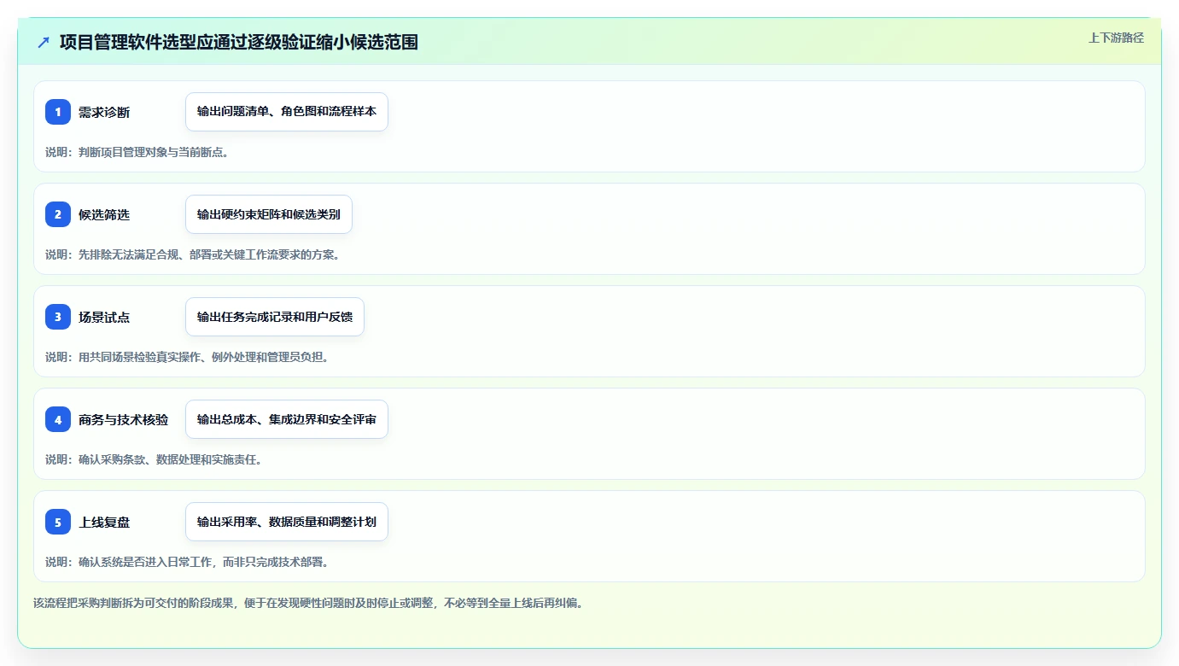Select the 输出总成本、集成边界和安全评审 chip
Viewport: 1179px width, 666px height.
[x=287, y=419]
